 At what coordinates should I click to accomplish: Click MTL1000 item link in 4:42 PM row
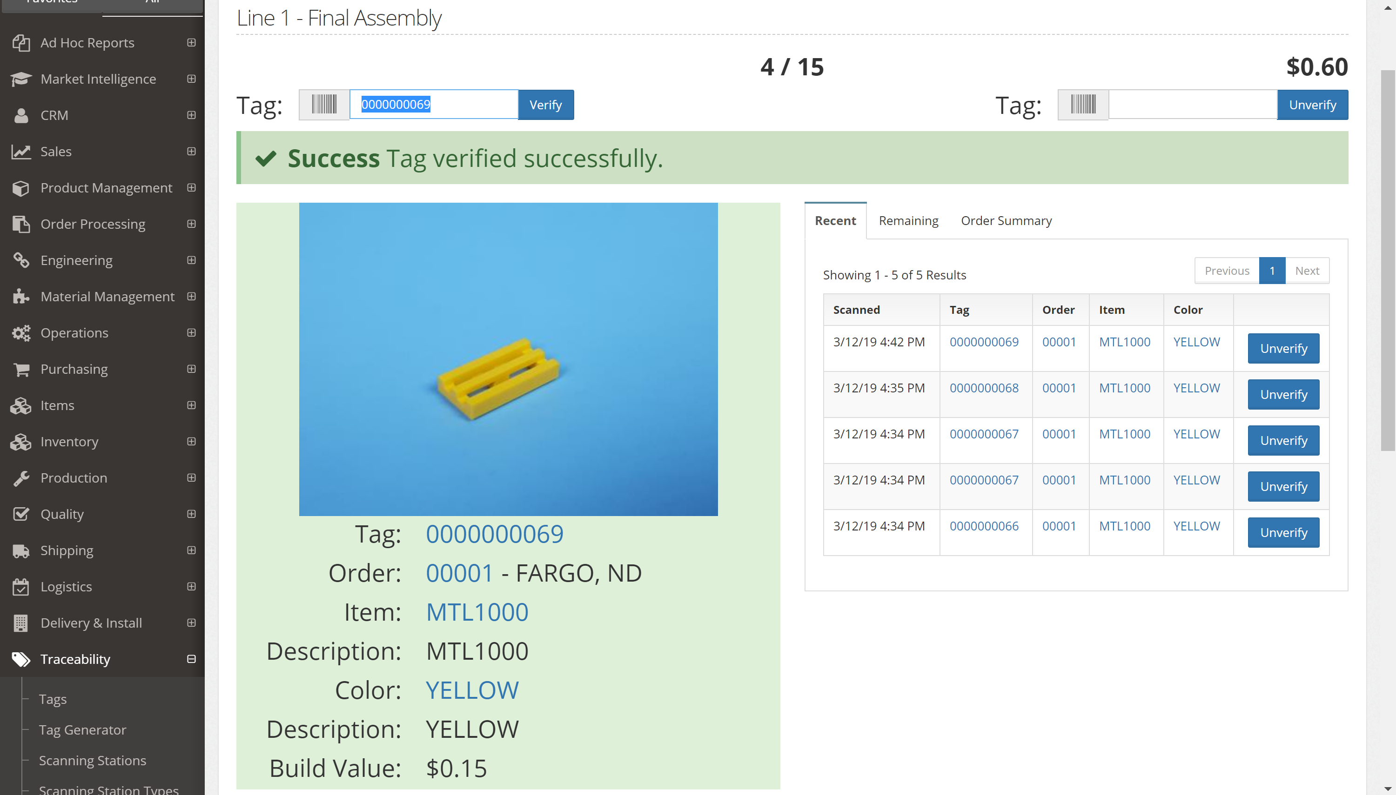pos(1124,342)
